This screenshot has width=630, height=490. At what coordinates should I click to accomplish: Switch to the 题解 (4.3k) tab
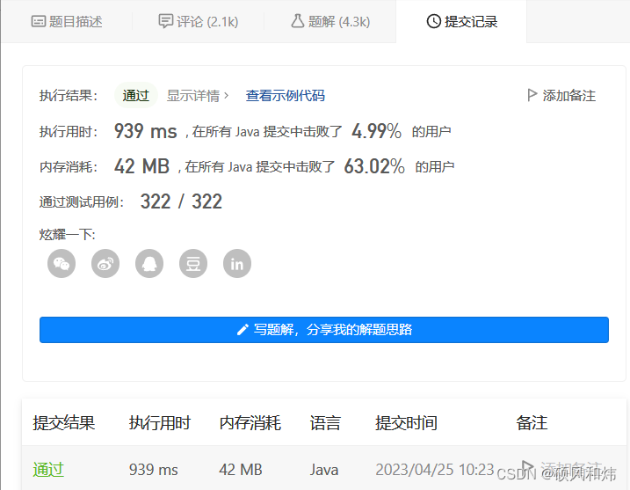[x=330, y=21]
